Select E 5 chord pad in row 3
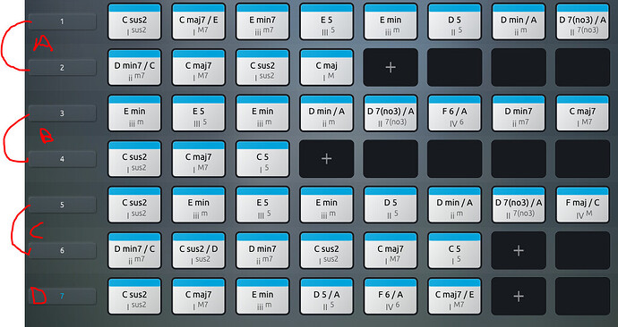The image size is (618, 327). coord(199,113)
